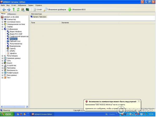
Task: Open the Вид menu
Action: [x=8, y=5]
